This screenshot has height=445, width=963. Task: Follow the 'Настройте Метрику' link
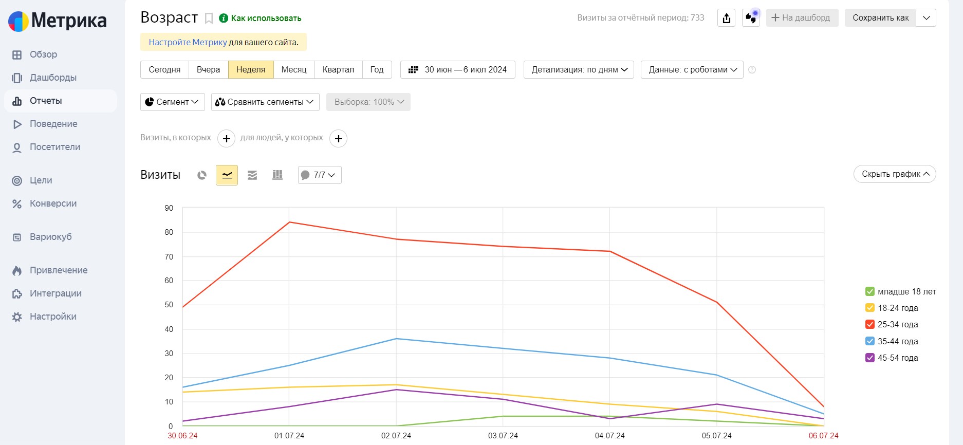188,42
